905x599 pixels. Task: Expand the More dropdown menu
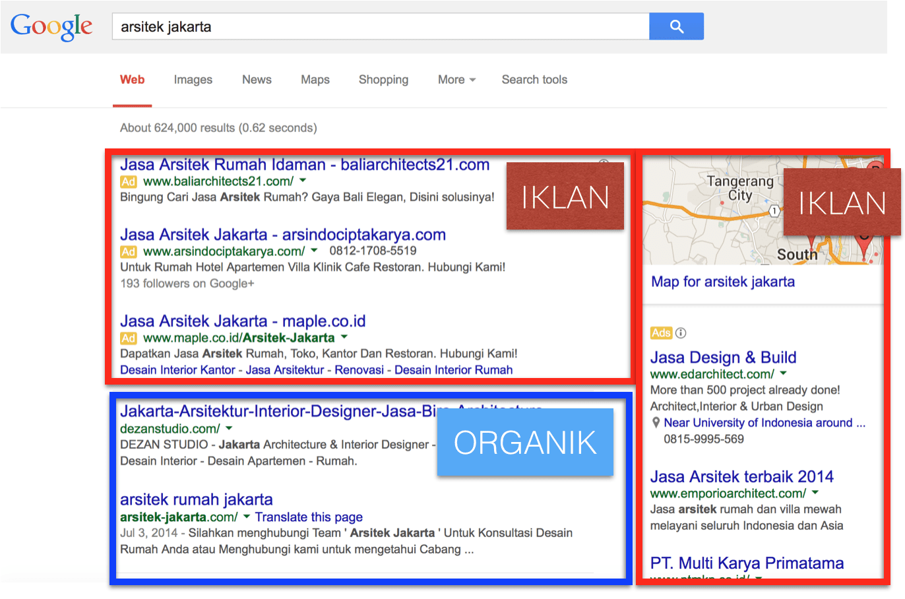[x=456, y=80]
